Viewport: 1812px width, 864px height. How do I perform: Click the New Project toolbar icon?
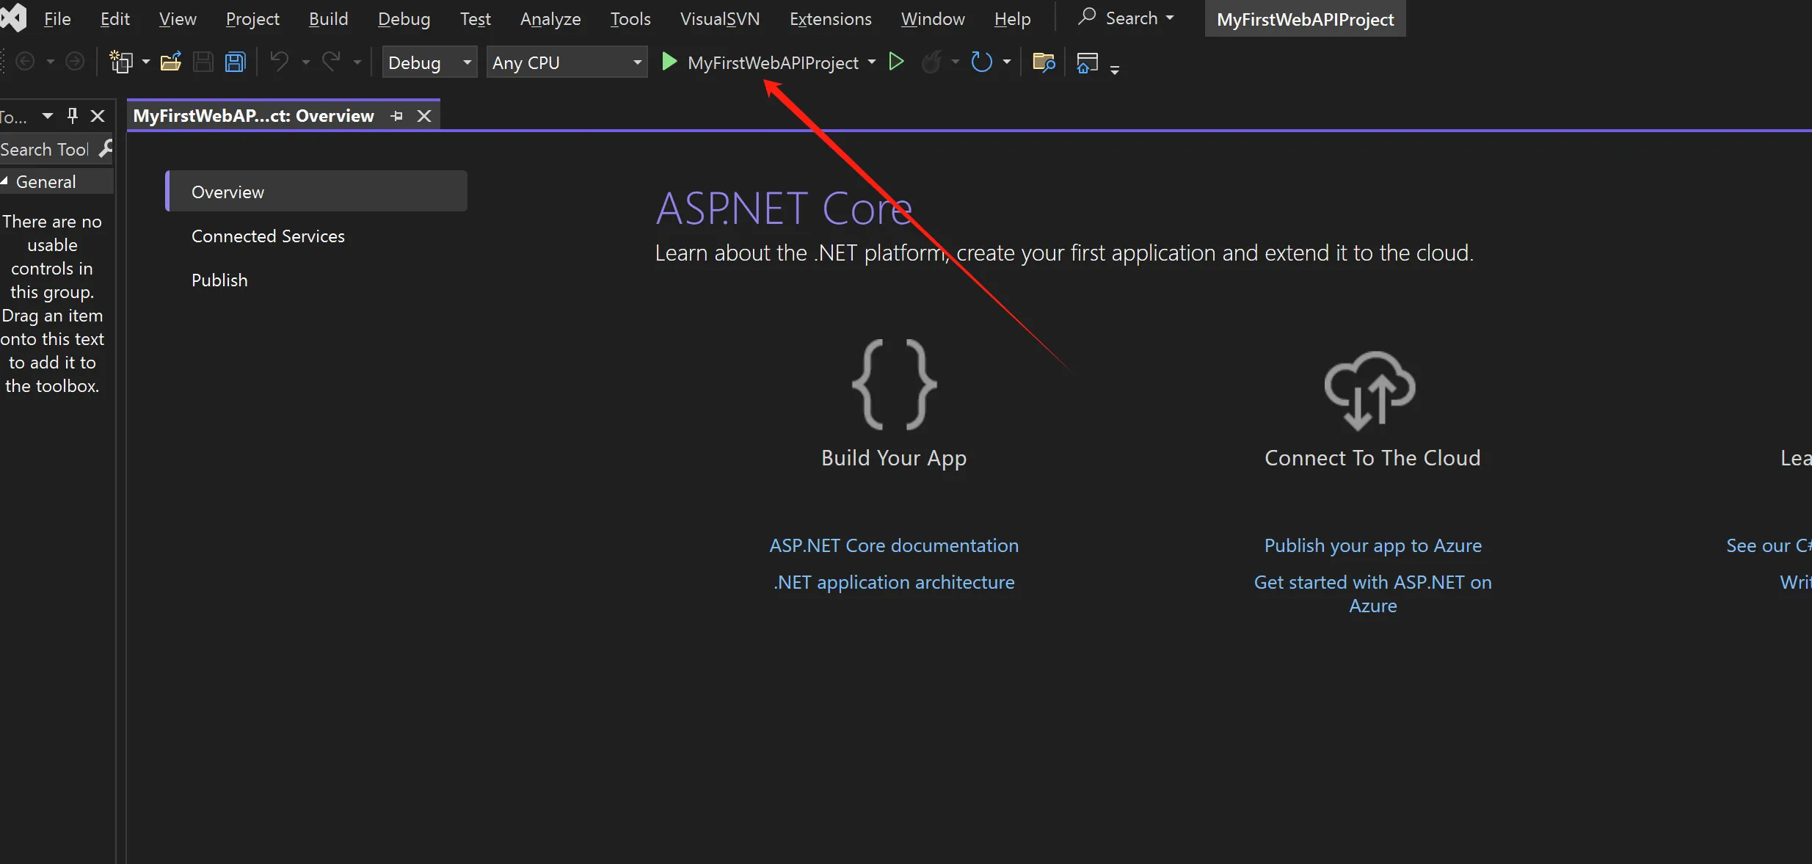pyautogui.click(x=121, y=62)
